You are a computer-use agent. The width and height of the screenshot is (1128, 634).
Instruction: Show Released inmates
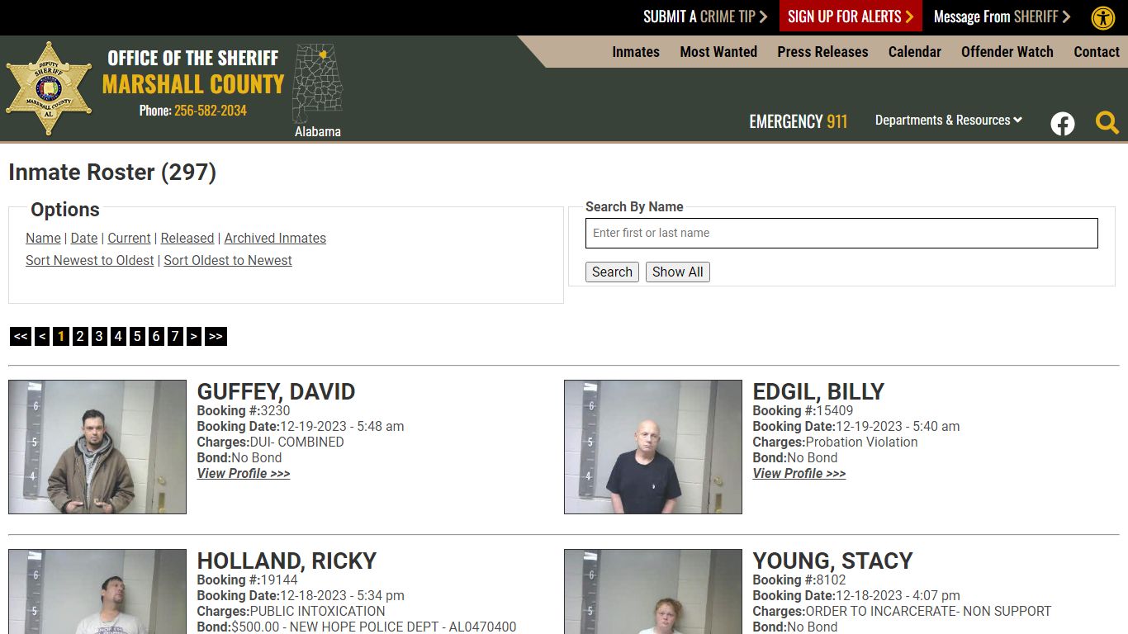click(x=187, y=238)
